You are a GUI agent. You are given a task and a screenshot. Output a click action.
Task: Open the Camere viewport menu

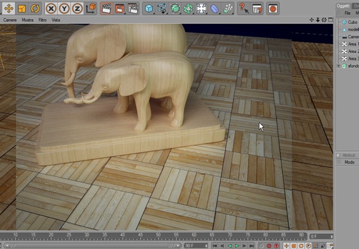click(10, 20)
